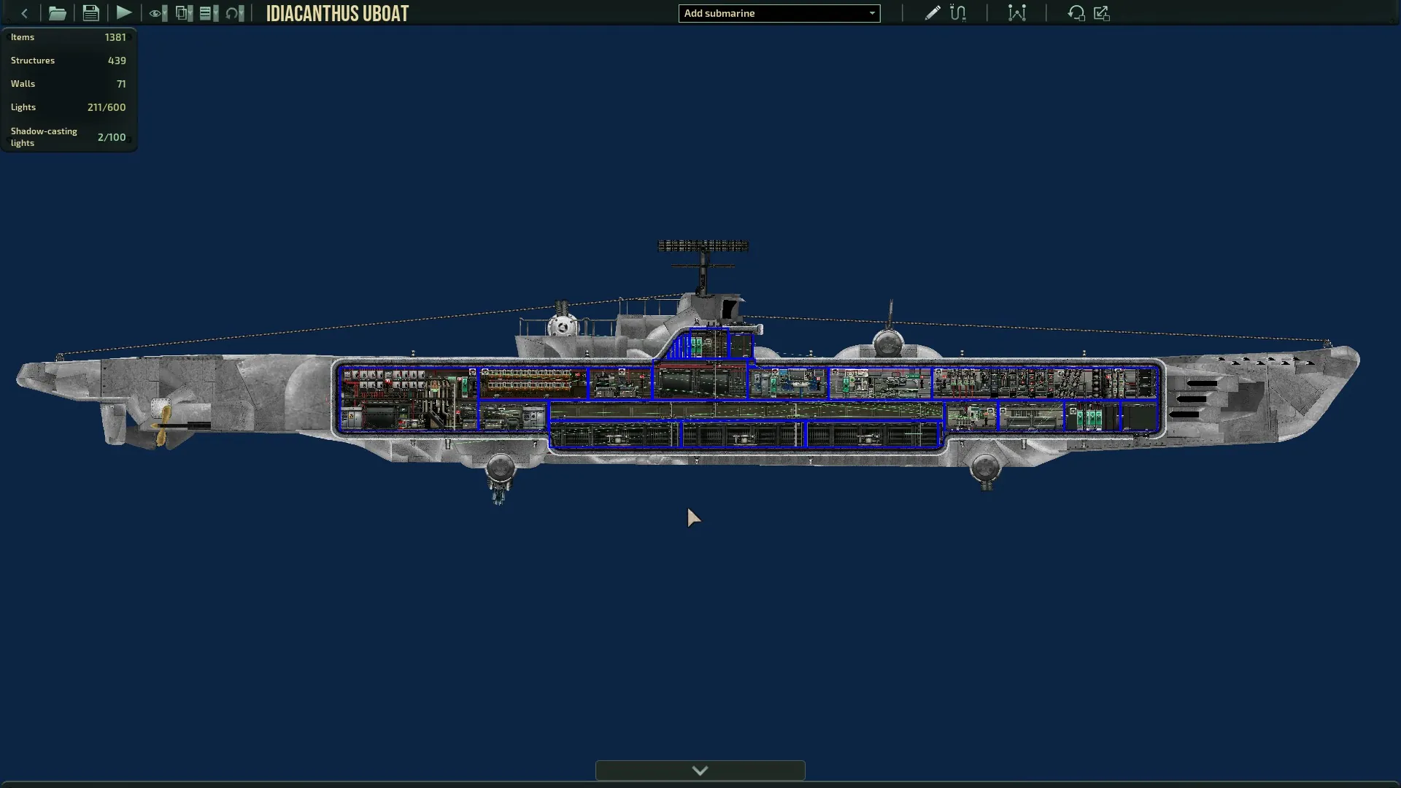This screenshot has width=1401, height=788.
Task: Click the Lights count row
Action: [69, 107]
